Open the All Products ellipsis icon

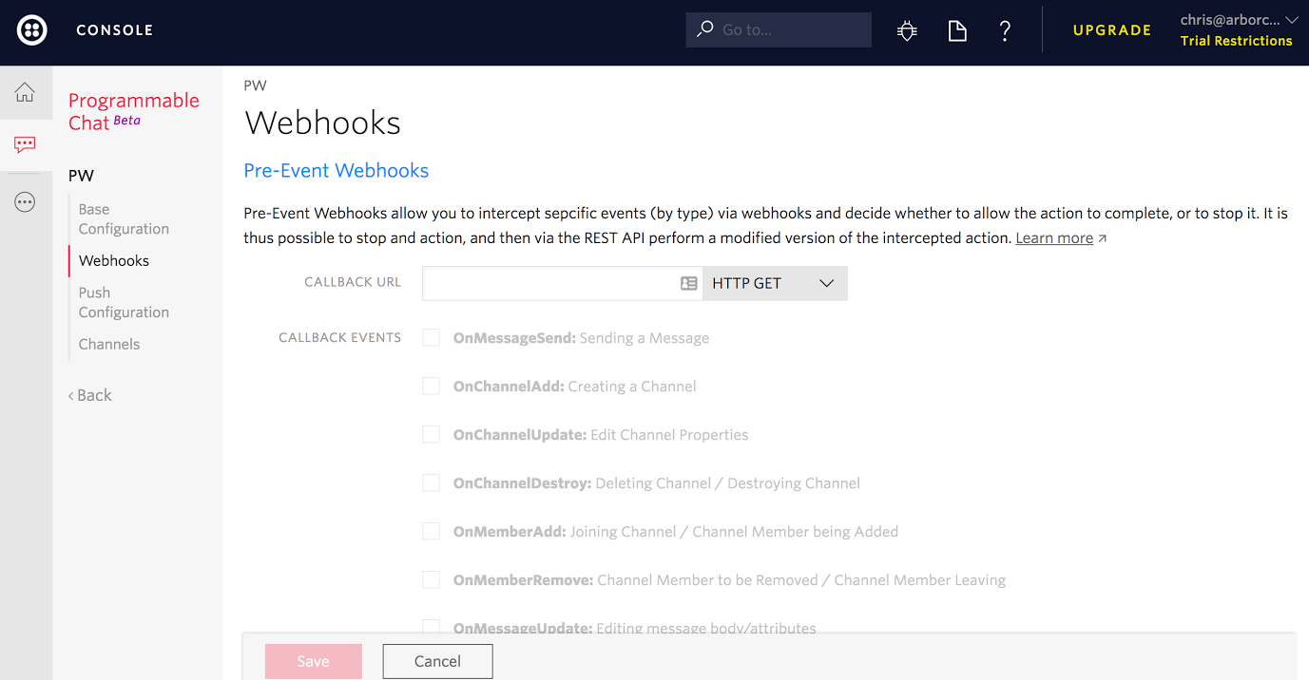(25, 201)
